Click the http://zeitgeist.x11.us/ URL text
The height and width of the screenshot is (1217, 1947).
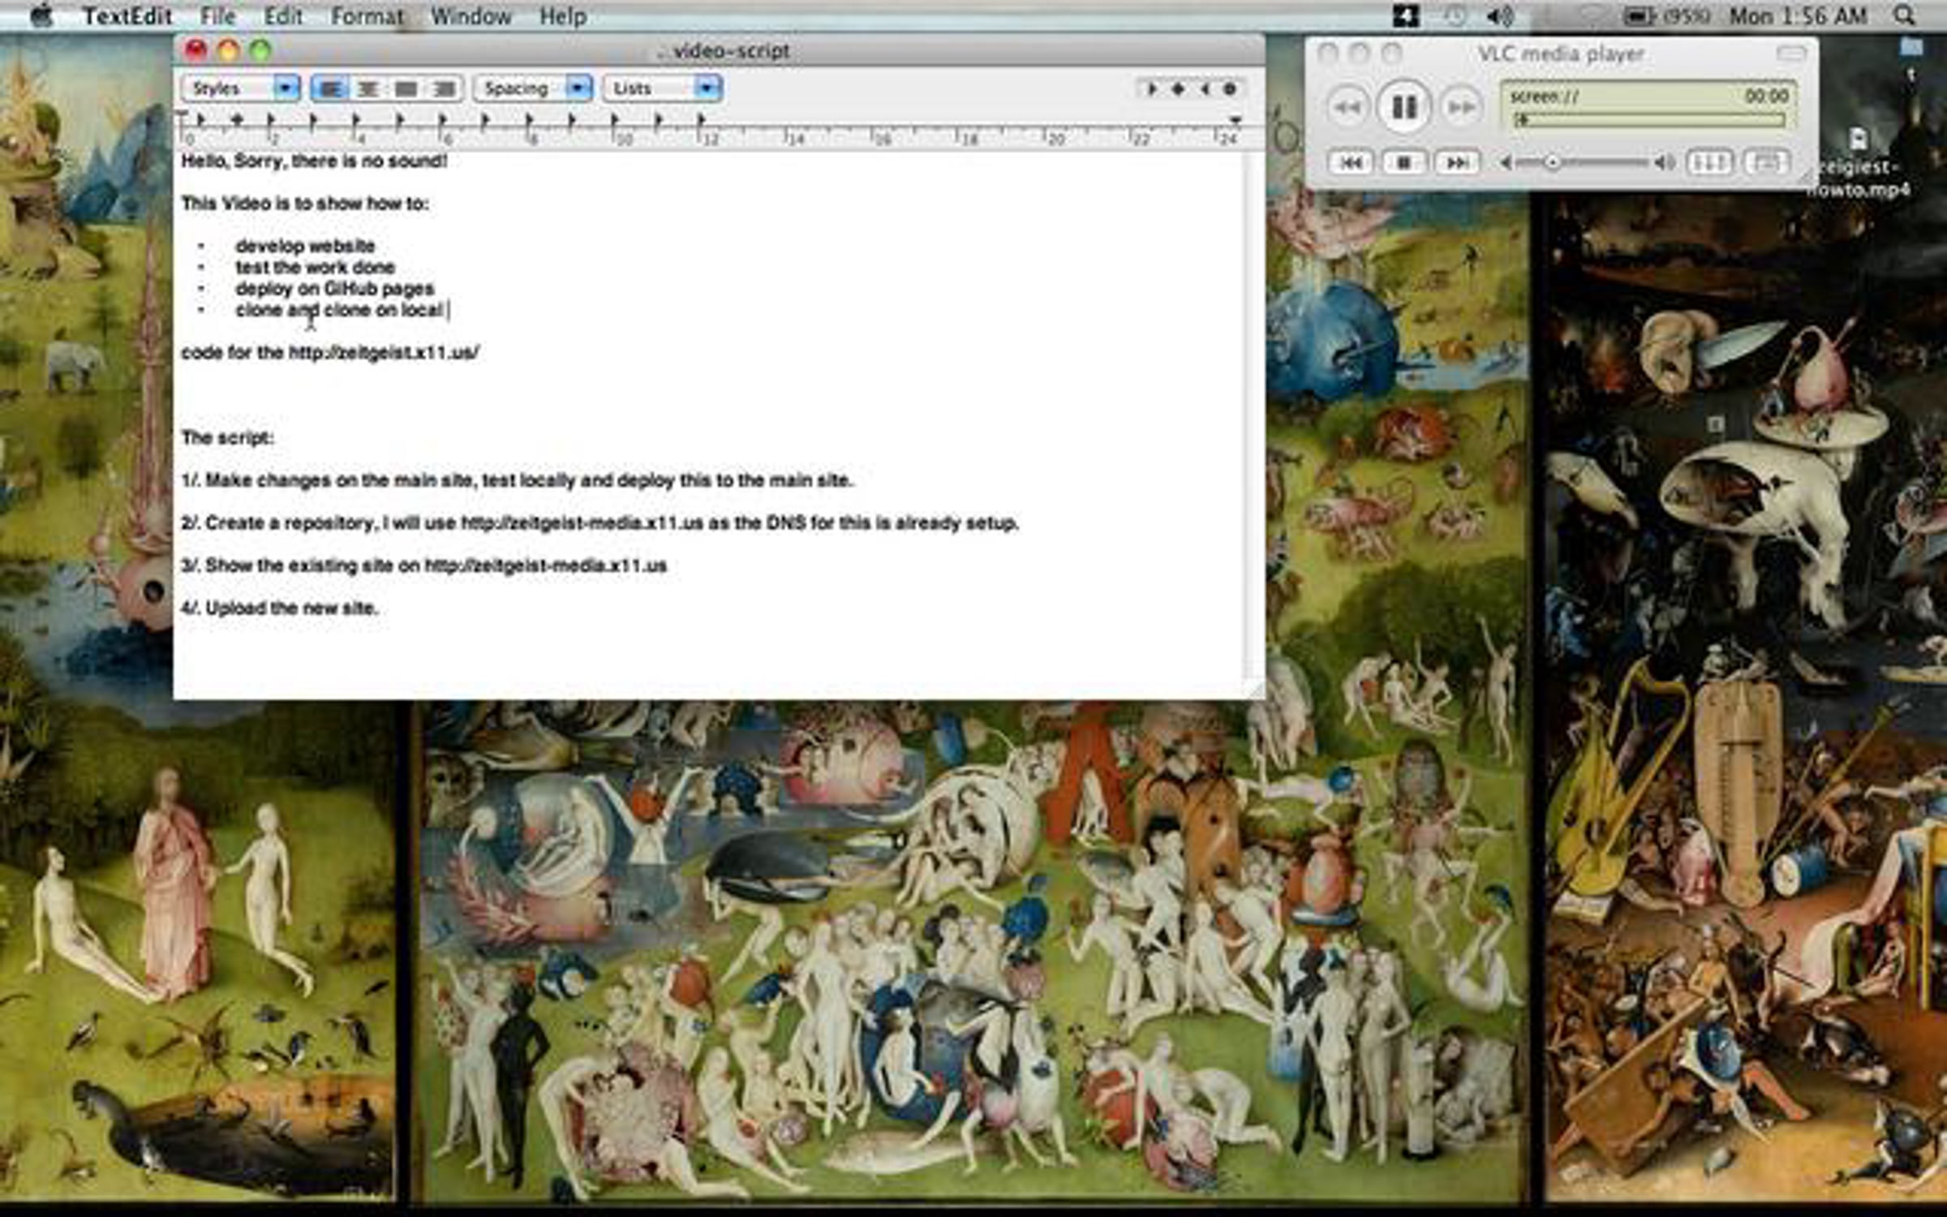click(x=384, y=352)
